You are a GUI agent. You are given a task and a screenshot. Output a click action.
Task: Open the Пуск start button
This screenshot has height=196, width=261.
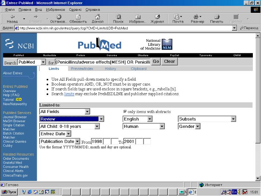tap(9, 192)
